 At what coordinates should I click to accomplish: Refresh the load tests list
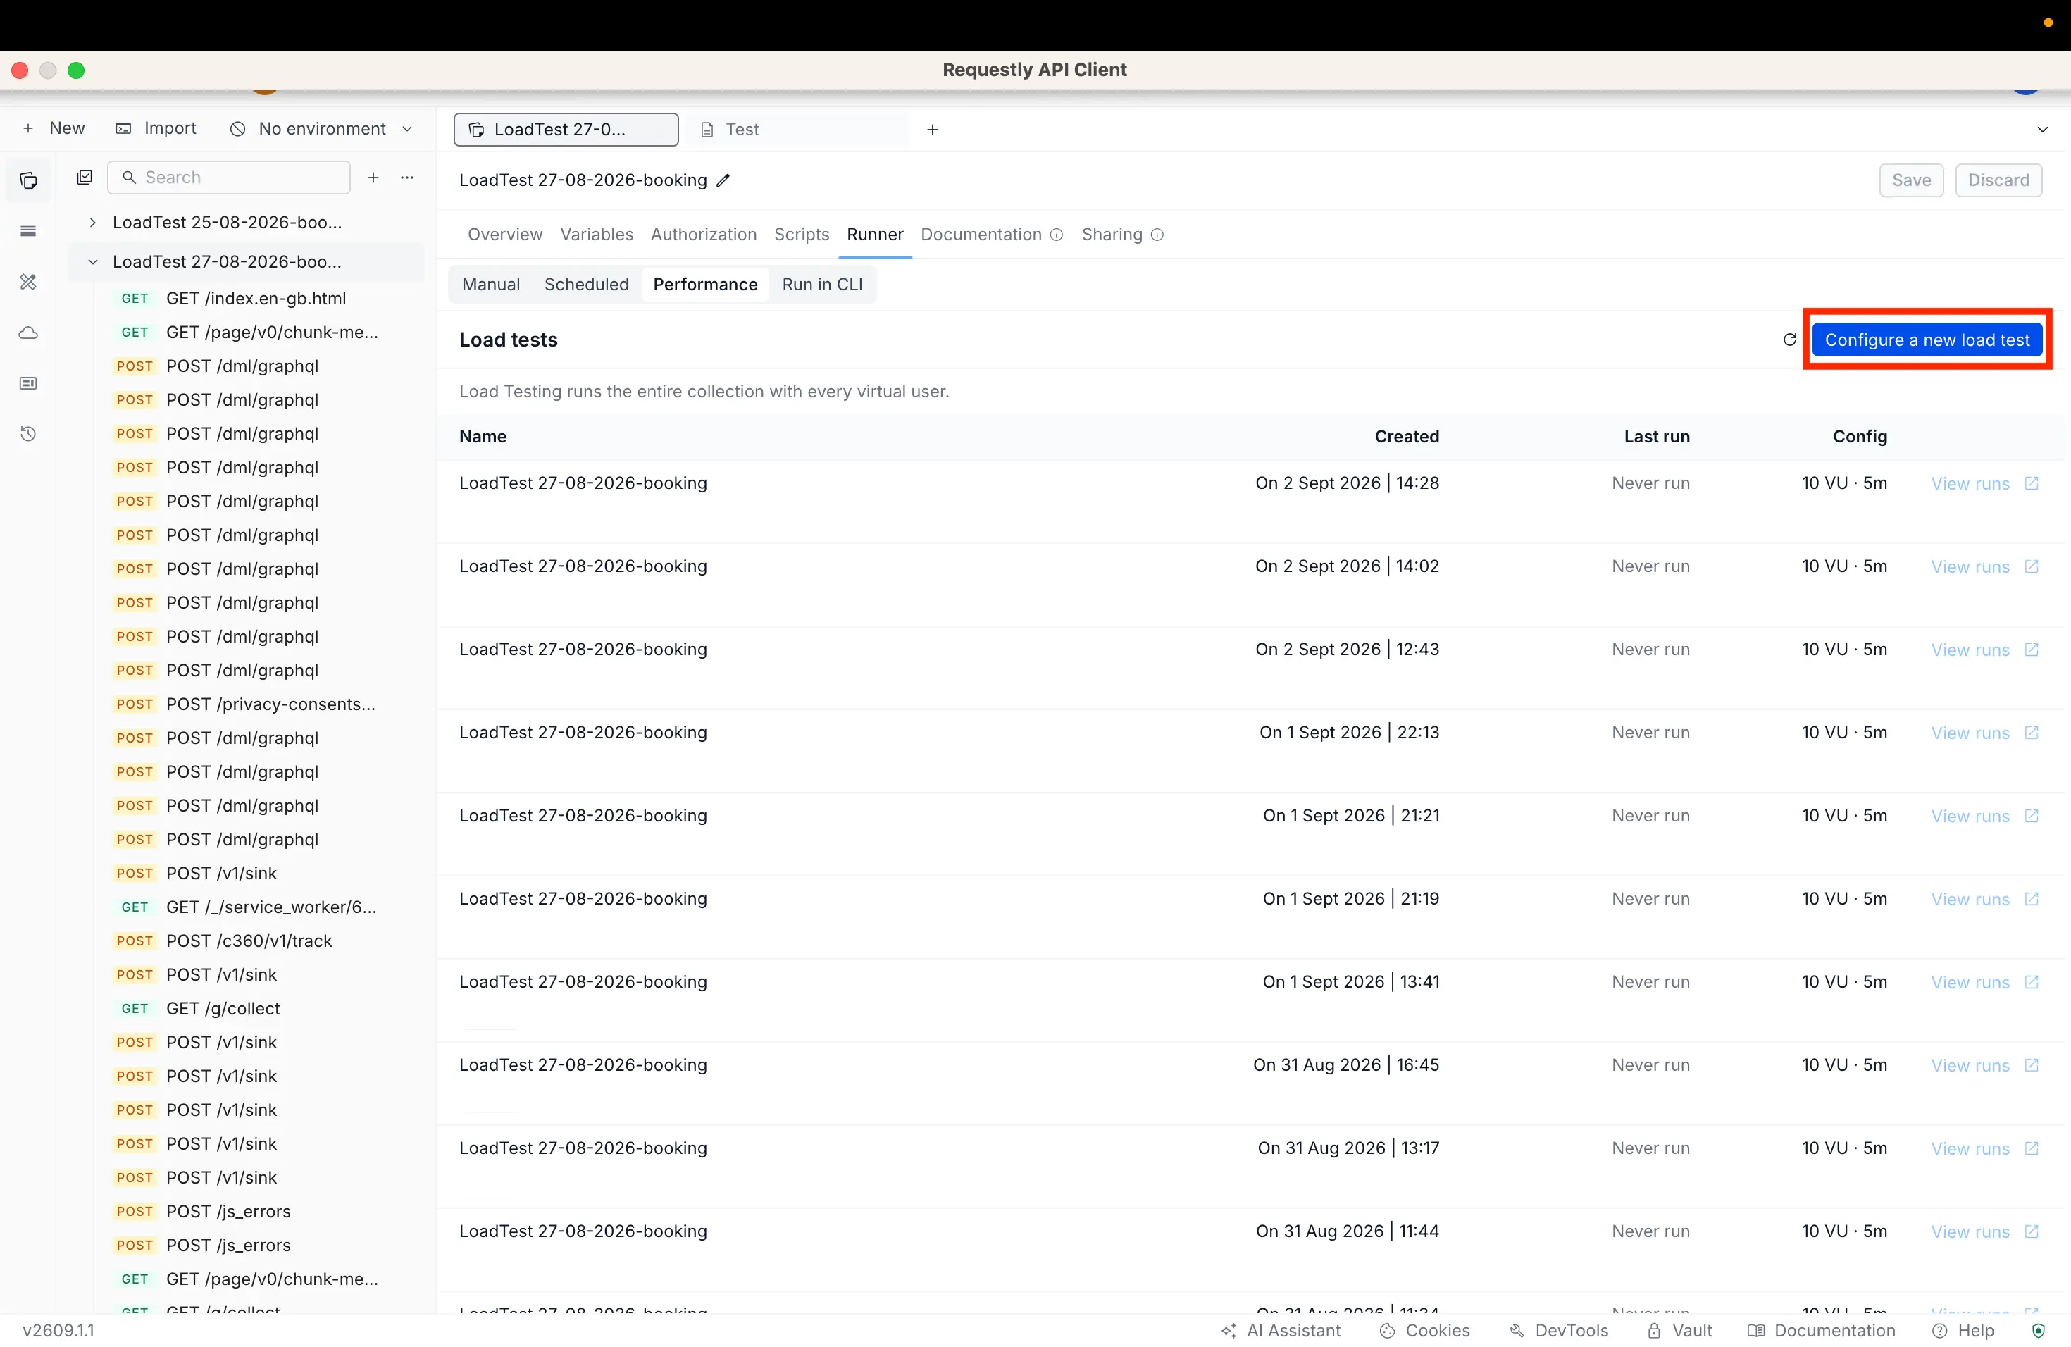(1790, 340)
